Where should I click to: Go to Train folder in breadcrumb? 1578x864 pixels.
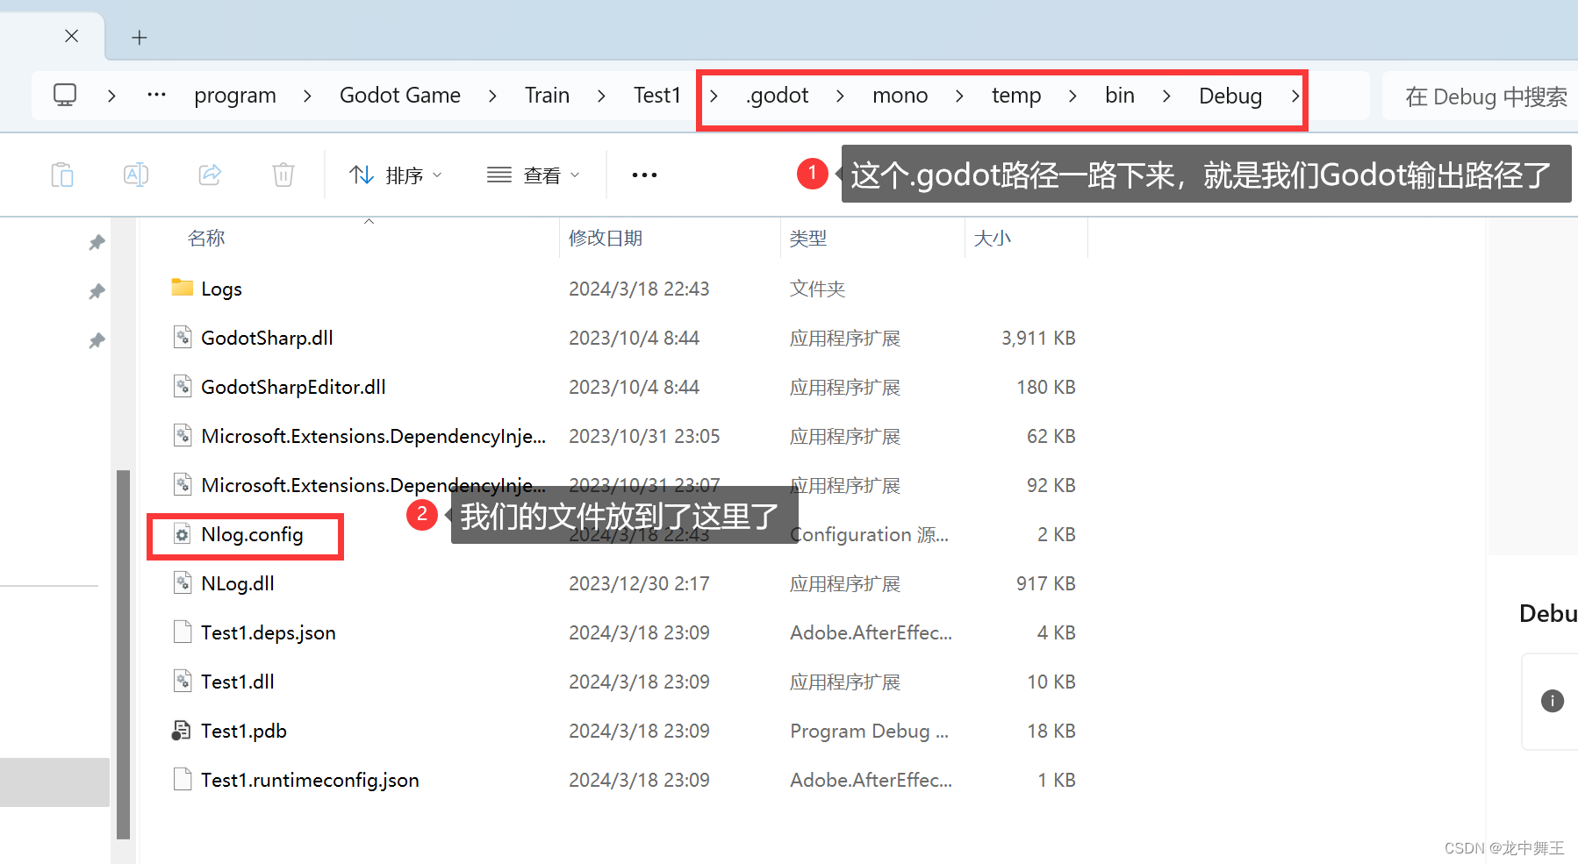pyautogui.click(x=547, y=96)
